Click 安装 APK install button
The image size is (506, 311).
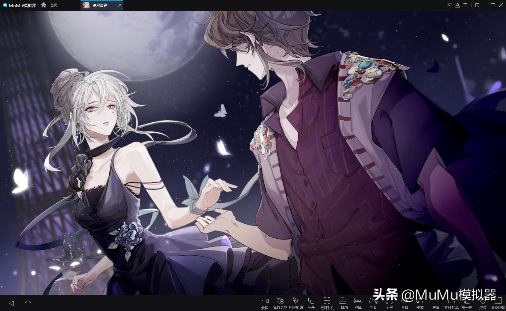pyautogui.click(x=420, y=303)
